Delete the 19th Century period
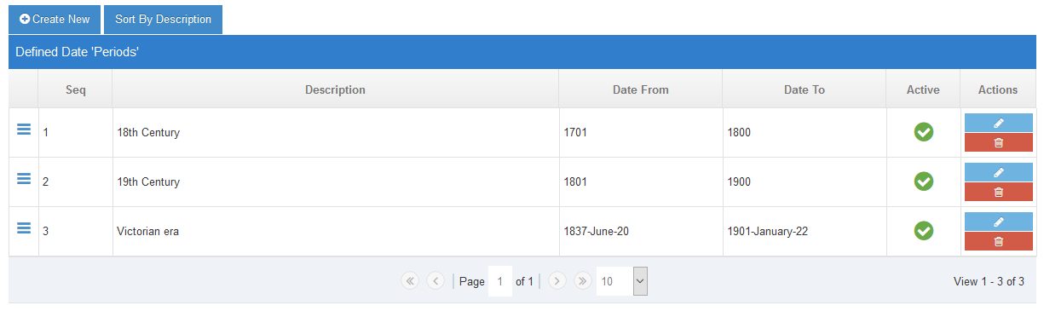The image size is (1044, 311). click(998, 192)
